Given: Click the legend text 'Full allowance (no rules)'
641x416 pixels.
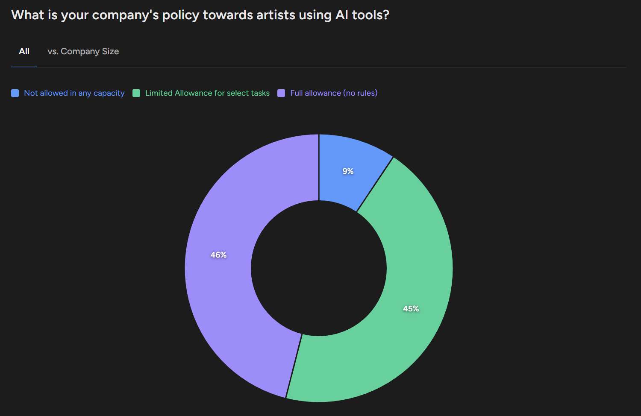Looking at the screenshot, I should click(x=333, y=93).
